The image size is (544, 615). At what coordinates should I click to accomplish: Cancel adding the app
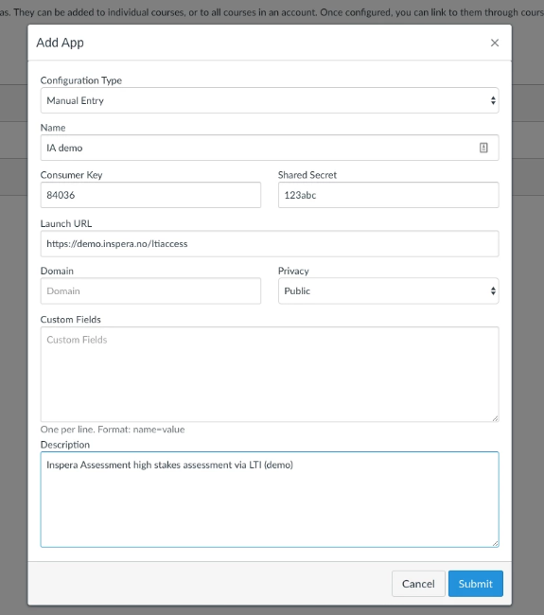(x=418, y=584)
